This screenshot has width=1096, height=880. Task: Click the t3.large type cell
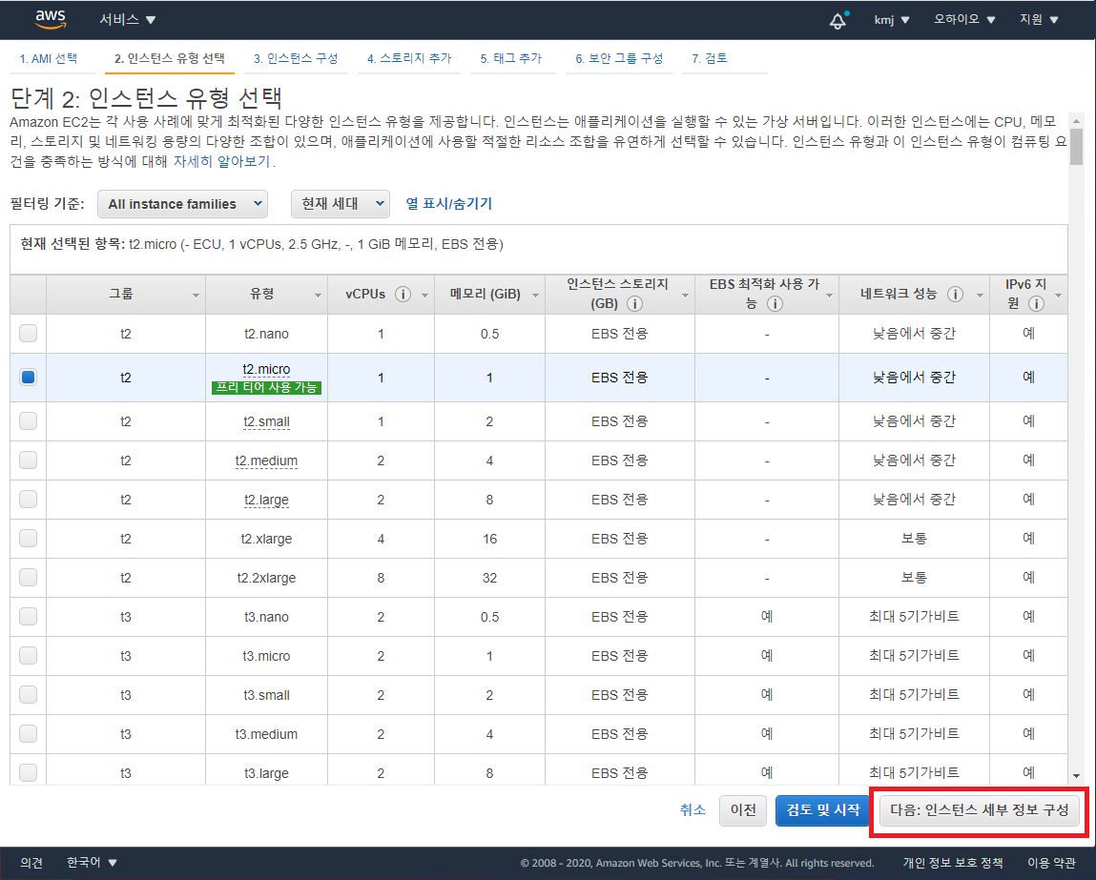[266, 773]
